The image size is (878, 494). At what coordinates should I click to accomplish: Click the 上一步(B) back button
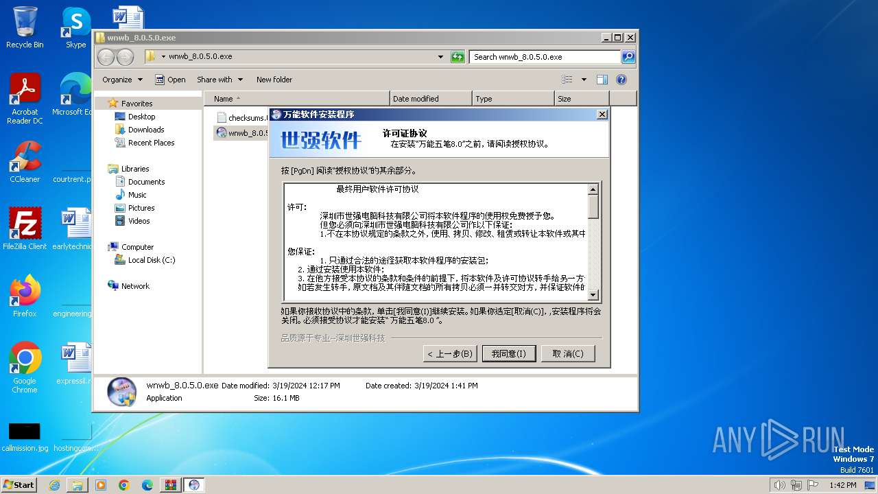pyautogui.click(x=450, y=353)
